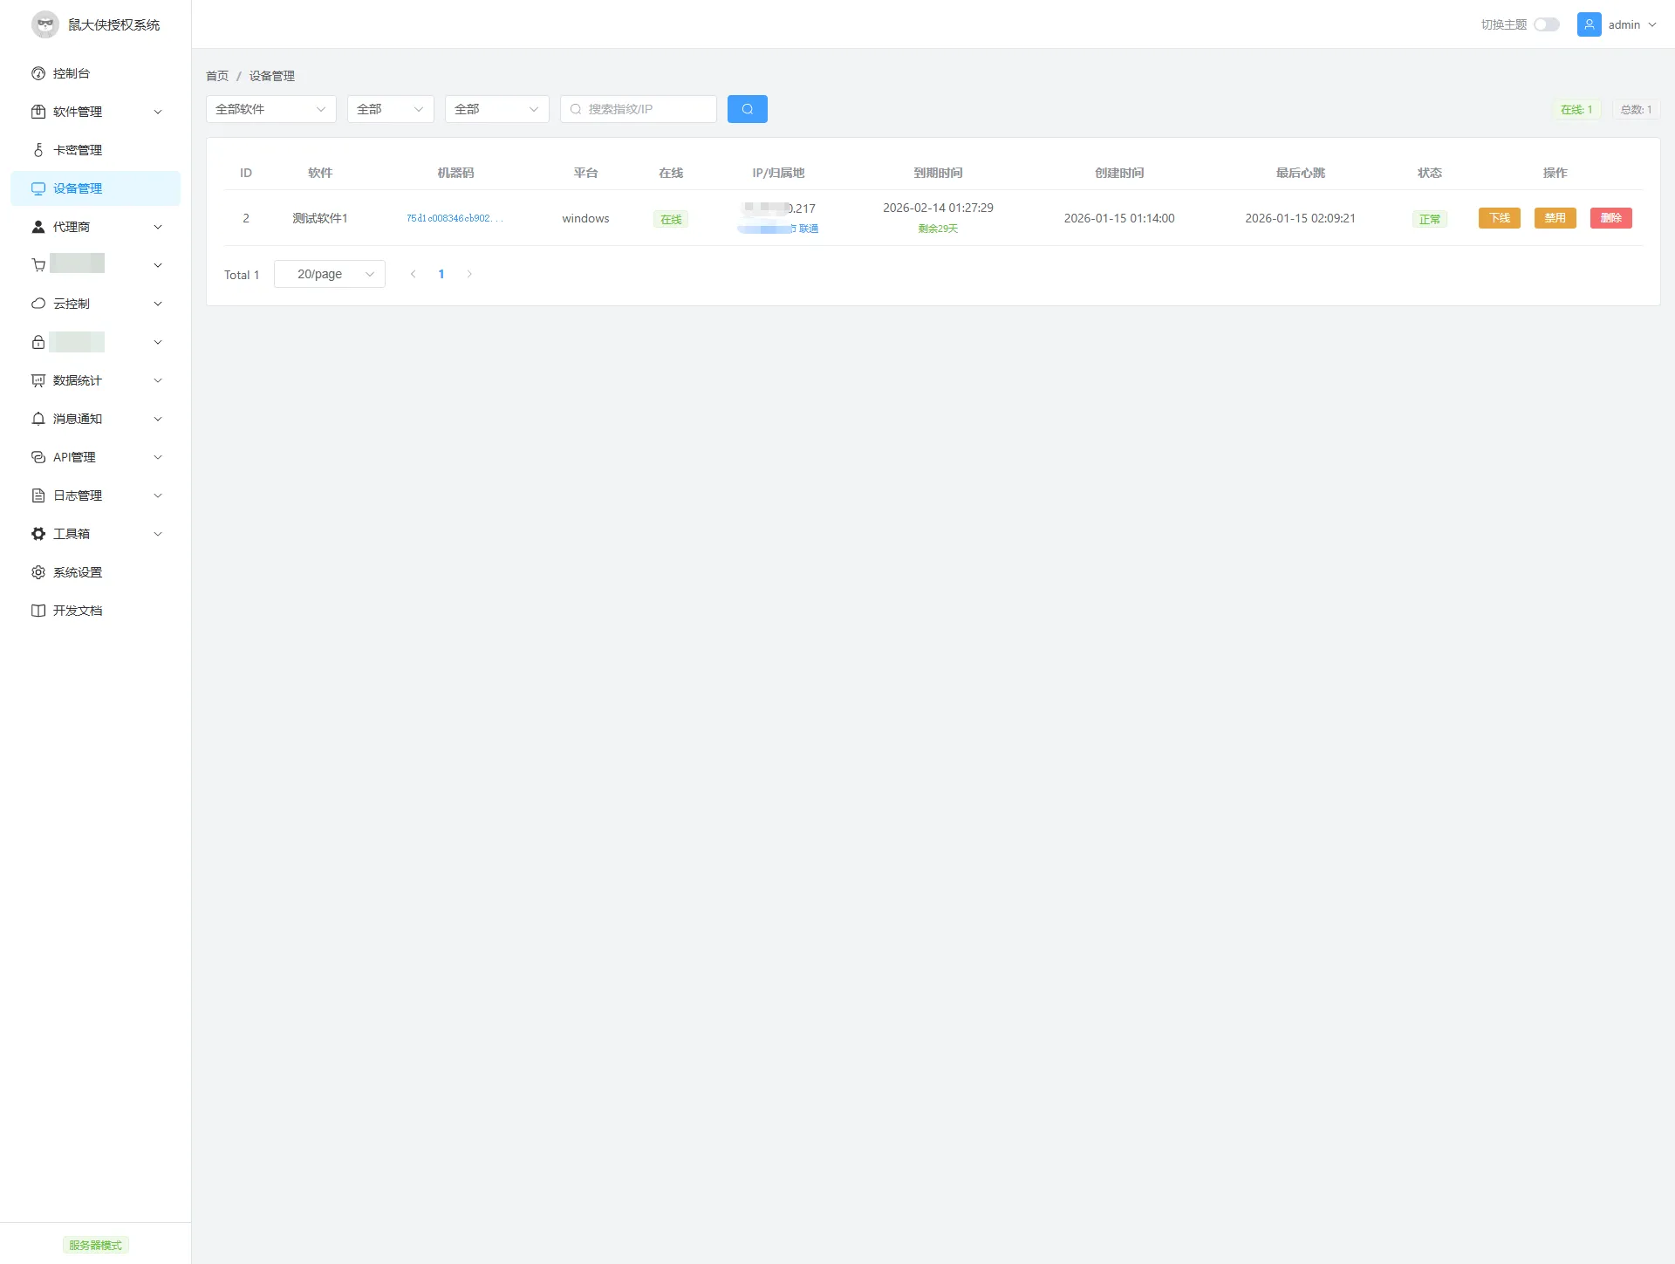Click the admin avatar icon
This screenshot has height=1264, width=1675.
coord(1589,24)
